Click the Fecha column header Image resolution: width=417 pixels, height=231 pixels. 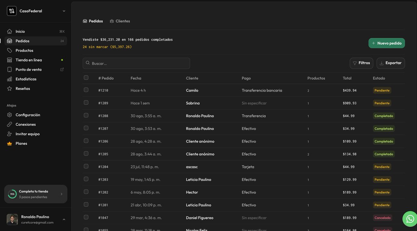coord(136,78)
